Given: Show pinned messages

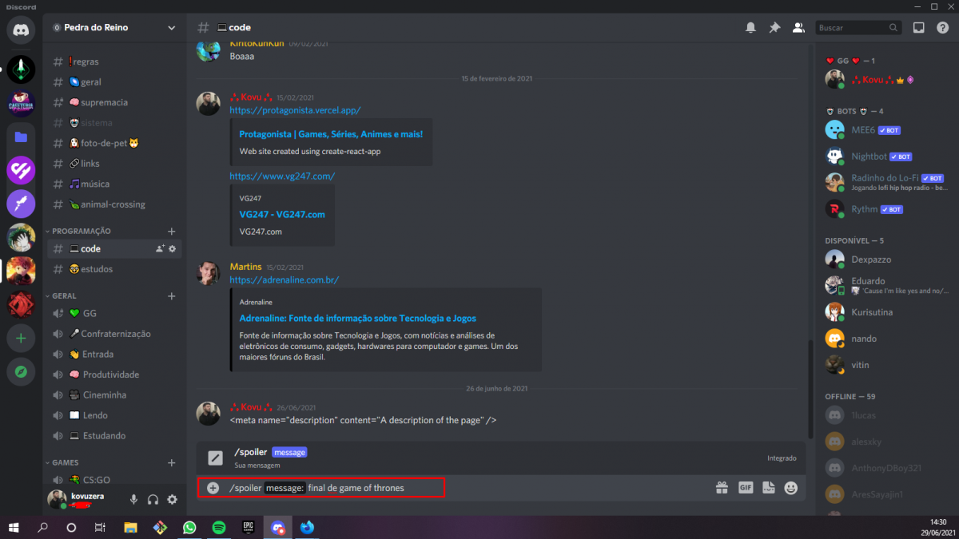Looking at the screenshot, I should 774,26.
